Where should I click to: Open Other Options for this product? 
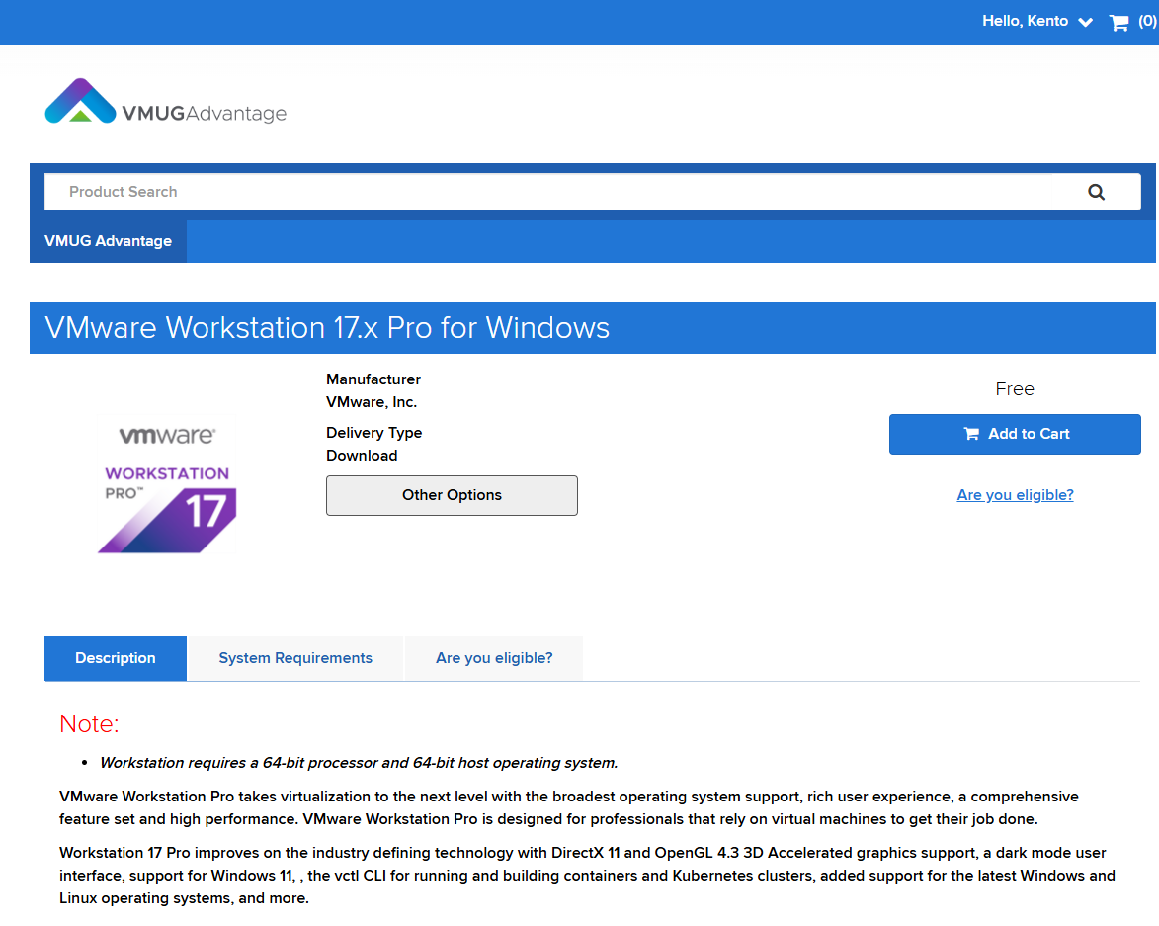coord(452,495)
